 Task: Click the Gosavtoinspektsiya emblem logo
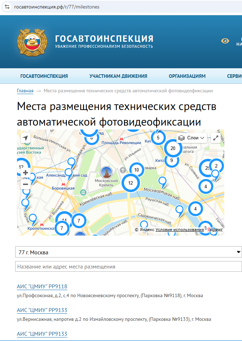point(32,41)
